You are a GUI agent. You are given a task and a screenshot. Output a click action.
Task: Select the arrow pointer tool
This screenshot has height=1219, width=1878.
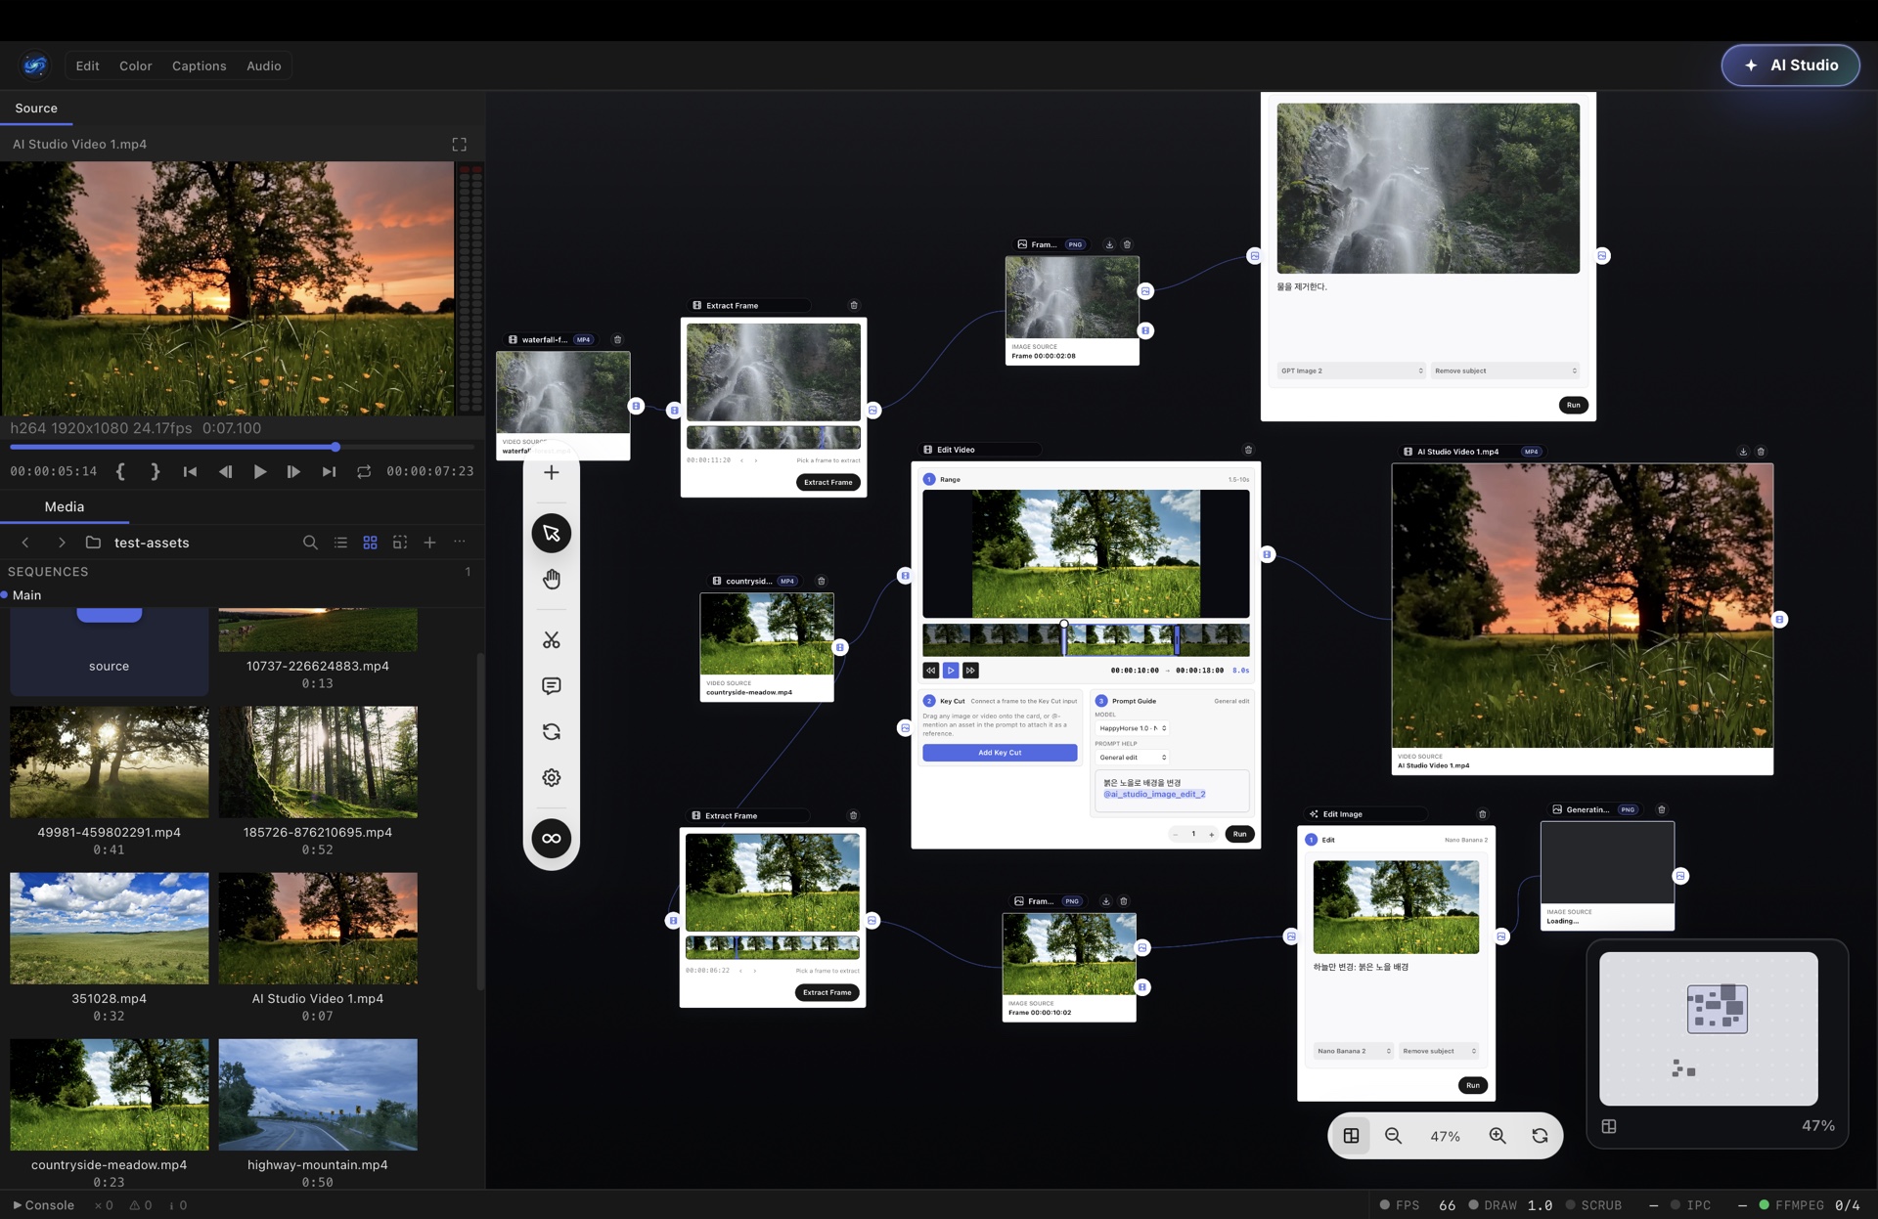click(552, 534)
